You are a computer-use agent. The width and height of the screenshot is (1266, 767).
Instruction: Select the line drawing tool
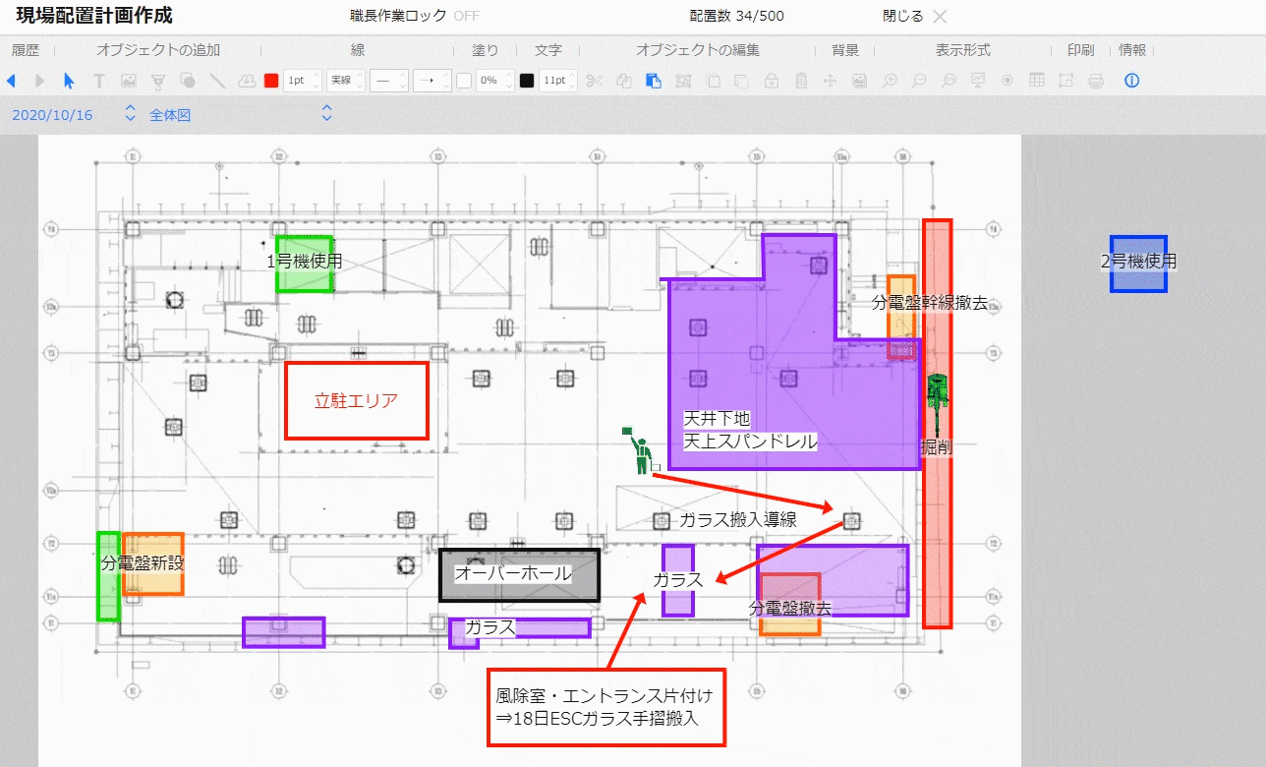click(x=218, y=81)
